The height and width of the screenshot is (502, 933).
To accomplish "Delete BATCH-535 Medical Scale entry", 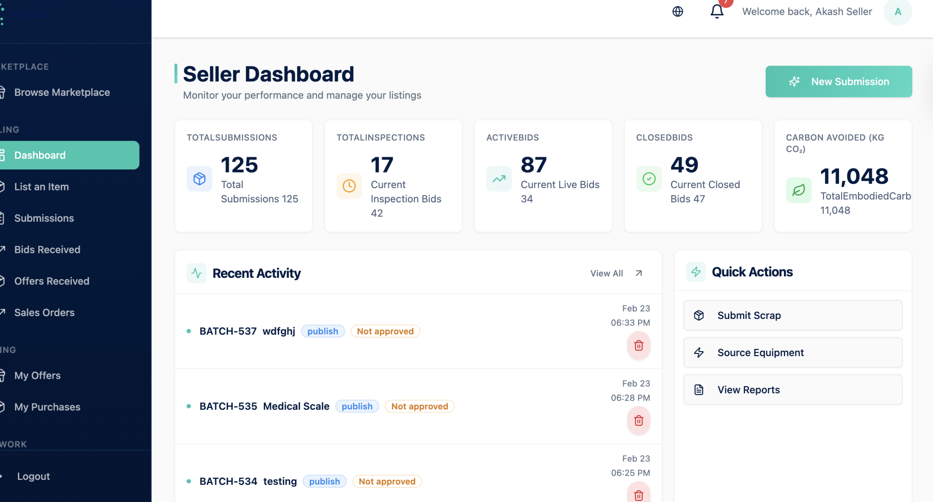I will pos(639,420).
